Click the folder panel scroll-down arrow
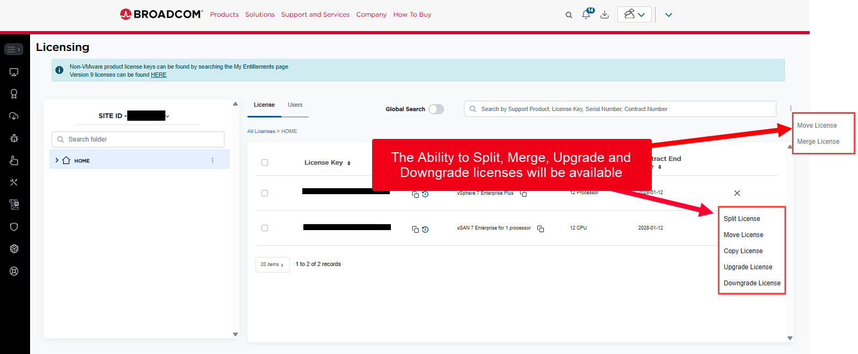 pyautogui.click(x=235, y=334)
